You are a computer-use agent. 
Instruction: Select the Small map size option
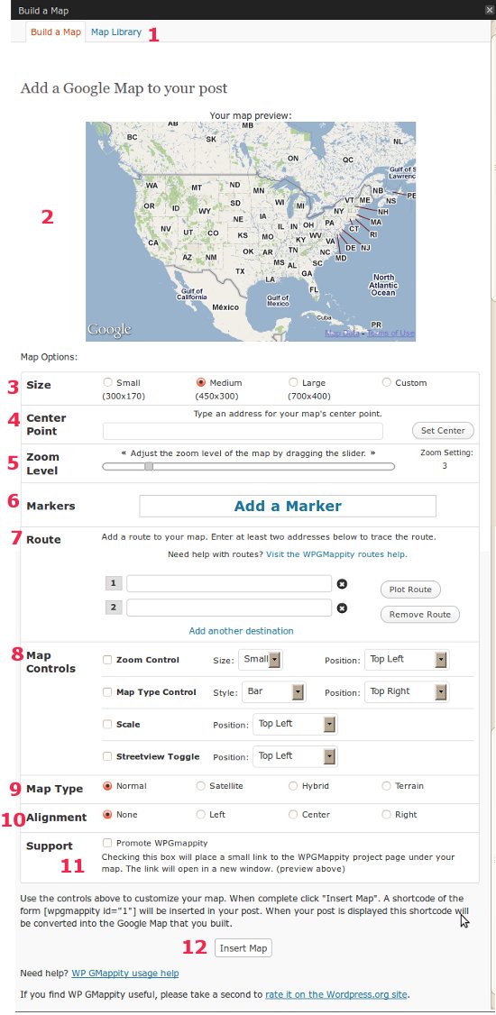(x=107, y=382)
